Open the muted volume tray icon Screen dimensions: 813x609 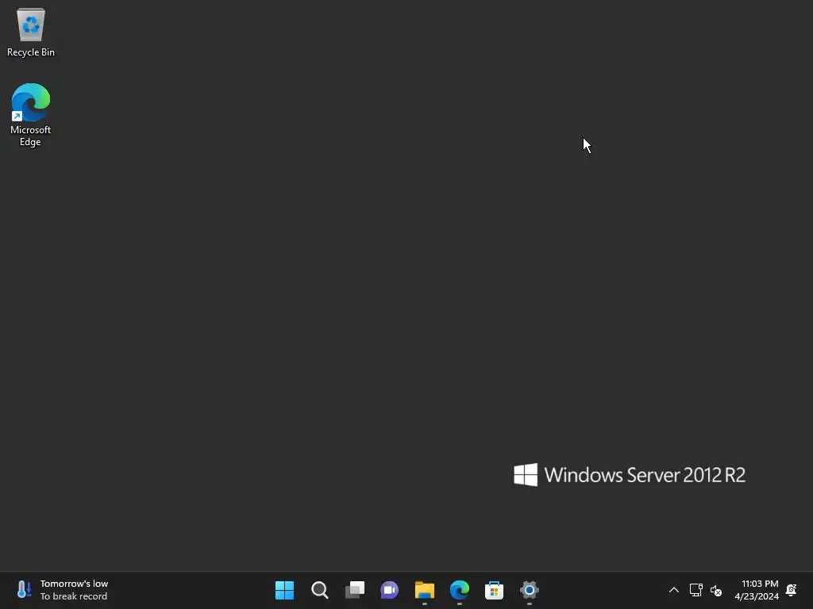(x=716, y=590)
